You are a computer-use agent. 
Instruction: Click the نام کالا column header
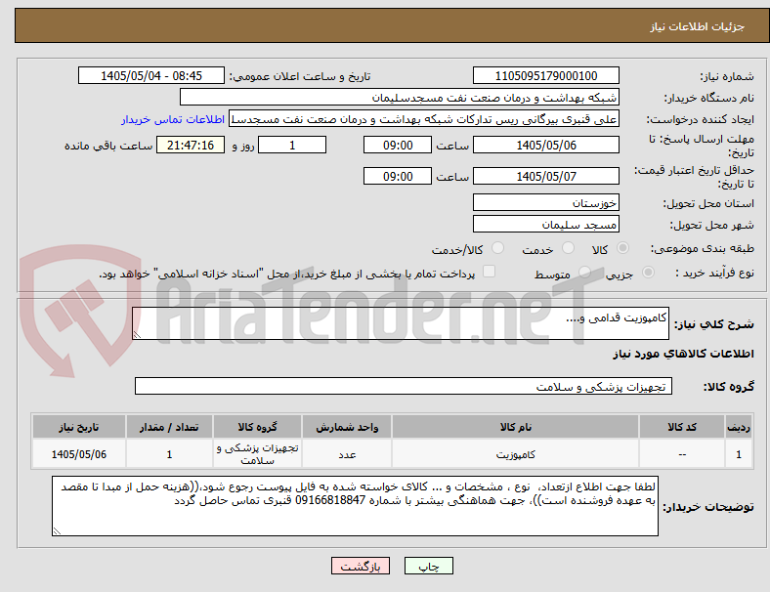click(515, 427)
